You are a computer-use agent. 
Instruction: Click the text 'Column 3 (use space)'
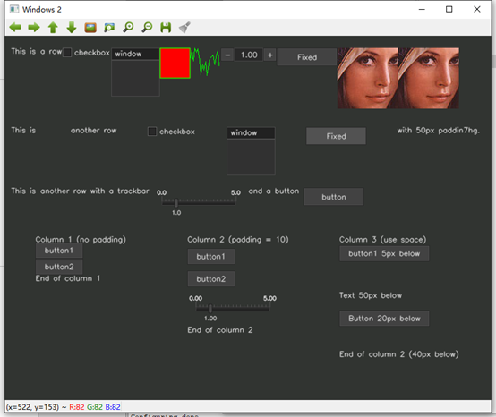coord(383,239)
